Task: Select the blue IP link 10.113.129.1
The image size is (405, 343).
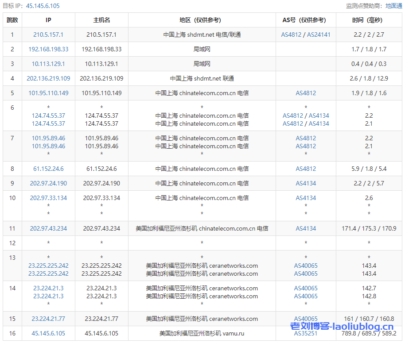Action: (x=48, y=64)
